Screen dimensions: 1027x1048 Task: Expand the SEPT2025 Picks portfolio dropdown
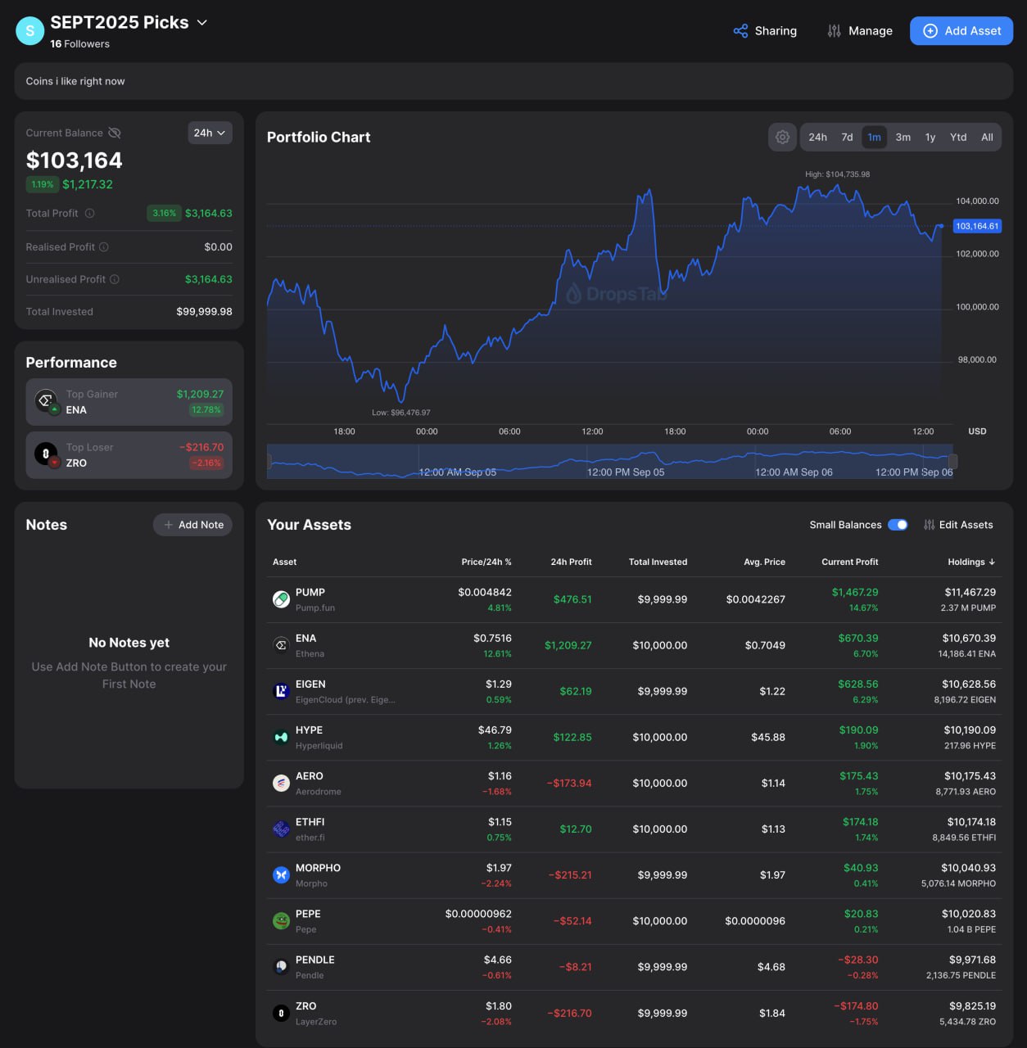pos(202,23)
